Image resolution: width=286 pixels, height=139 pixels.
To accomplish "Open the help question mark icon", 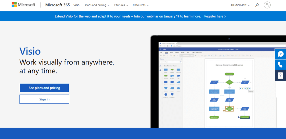I will (280, 75).
